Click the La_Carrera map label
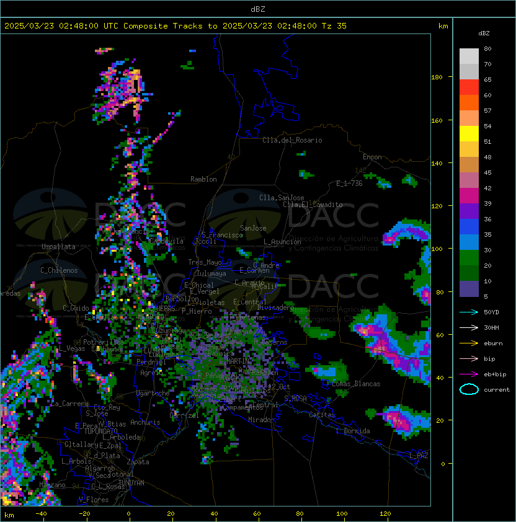Screen dimensions: 516x522 pyautogui.click(x=69, y=404)
